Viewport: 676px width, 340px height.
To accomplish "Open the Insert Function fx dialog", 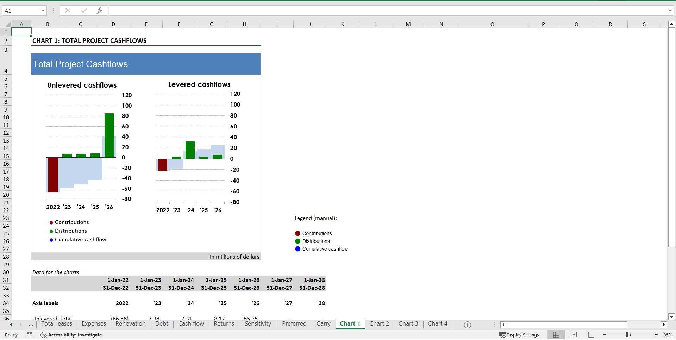I will 99,11.
